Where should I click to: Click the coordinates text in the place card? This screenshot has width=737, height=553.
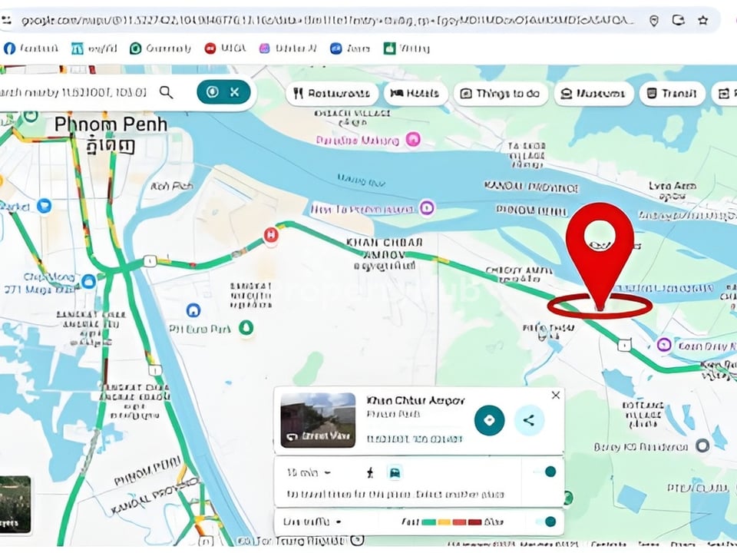click(x=414, y=439)
